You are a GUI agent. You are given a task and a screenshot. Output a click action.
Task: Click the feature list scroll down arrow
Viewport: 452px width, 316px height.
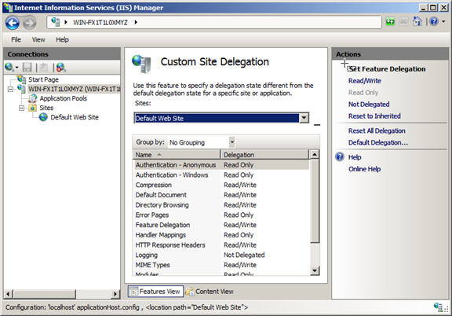pos(315,270)
